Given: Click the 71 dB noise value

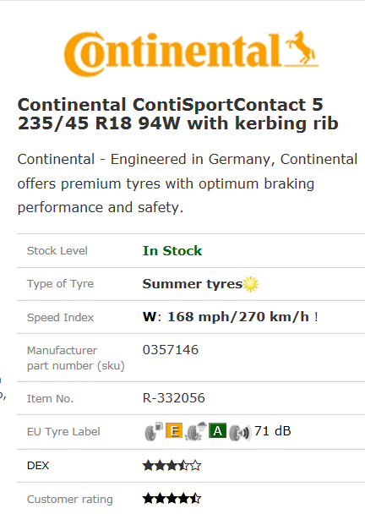Looking at the screenshot, I should coord(273,431).
